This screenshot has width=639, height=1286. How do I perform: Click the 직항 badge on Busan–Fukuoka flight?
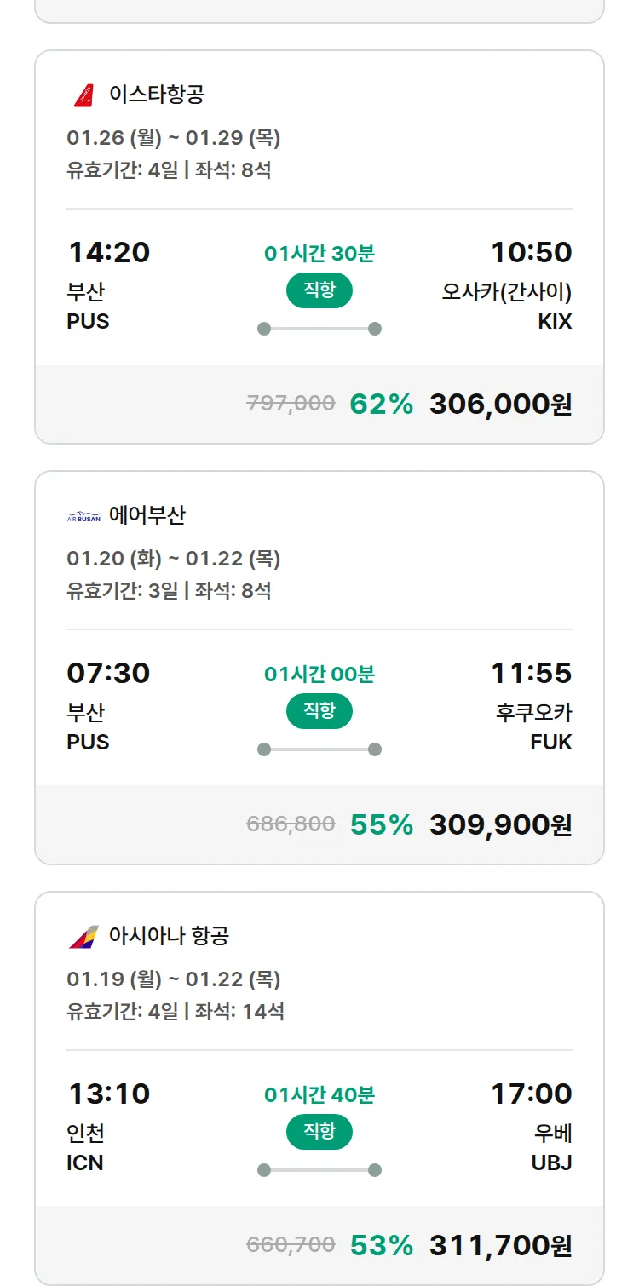(x=319, y=711)
